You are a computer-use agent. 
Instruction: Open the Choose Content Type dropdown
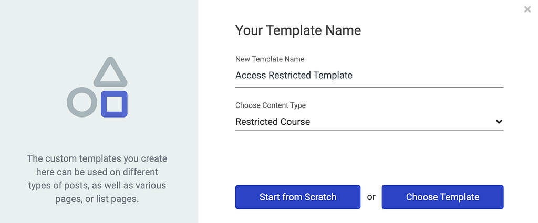[x=369, y=122]
